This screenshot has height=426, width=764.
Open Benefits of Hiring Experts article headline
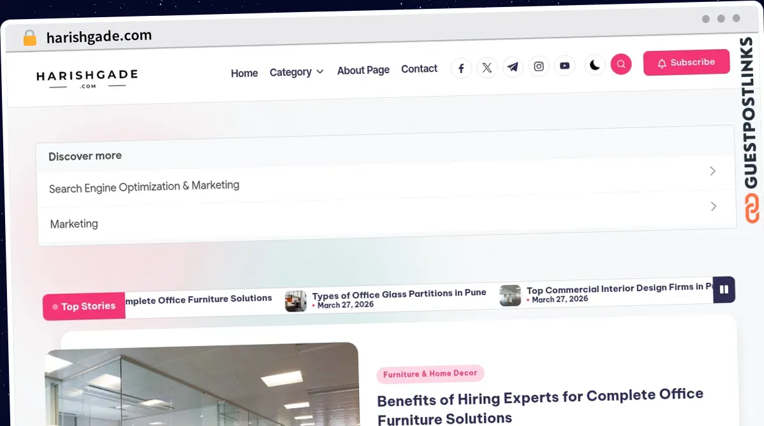tap(540, 406)
